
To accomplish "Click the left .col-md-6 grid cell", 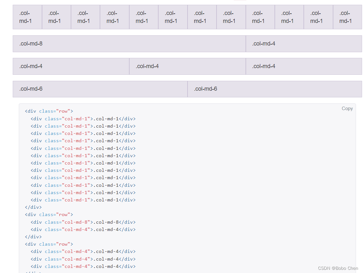I will pos(99,89).
